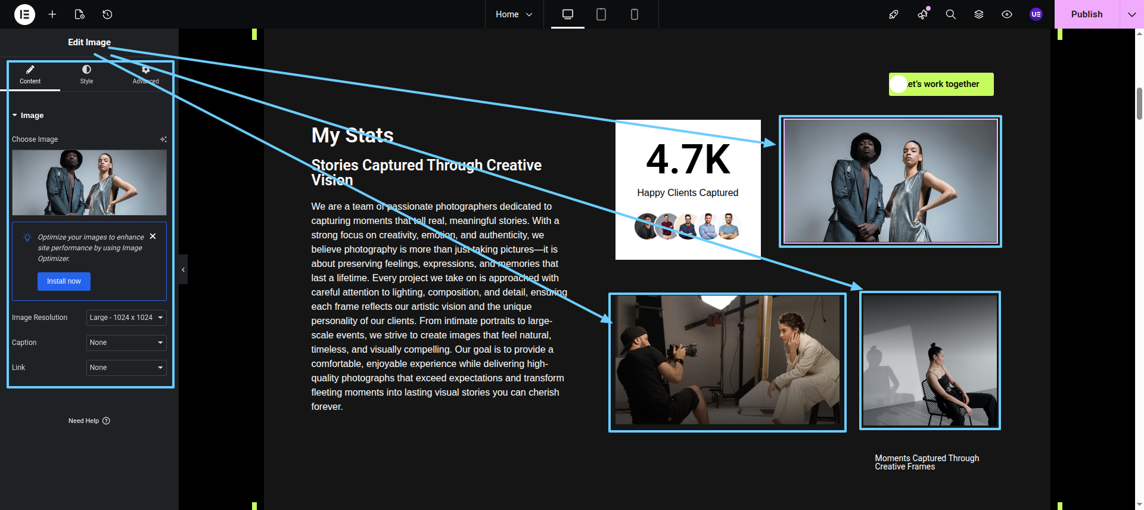
Task: Click the AI sparkle icon beside Choose Image
Action: pyautogui.click(x=163, y=139)
